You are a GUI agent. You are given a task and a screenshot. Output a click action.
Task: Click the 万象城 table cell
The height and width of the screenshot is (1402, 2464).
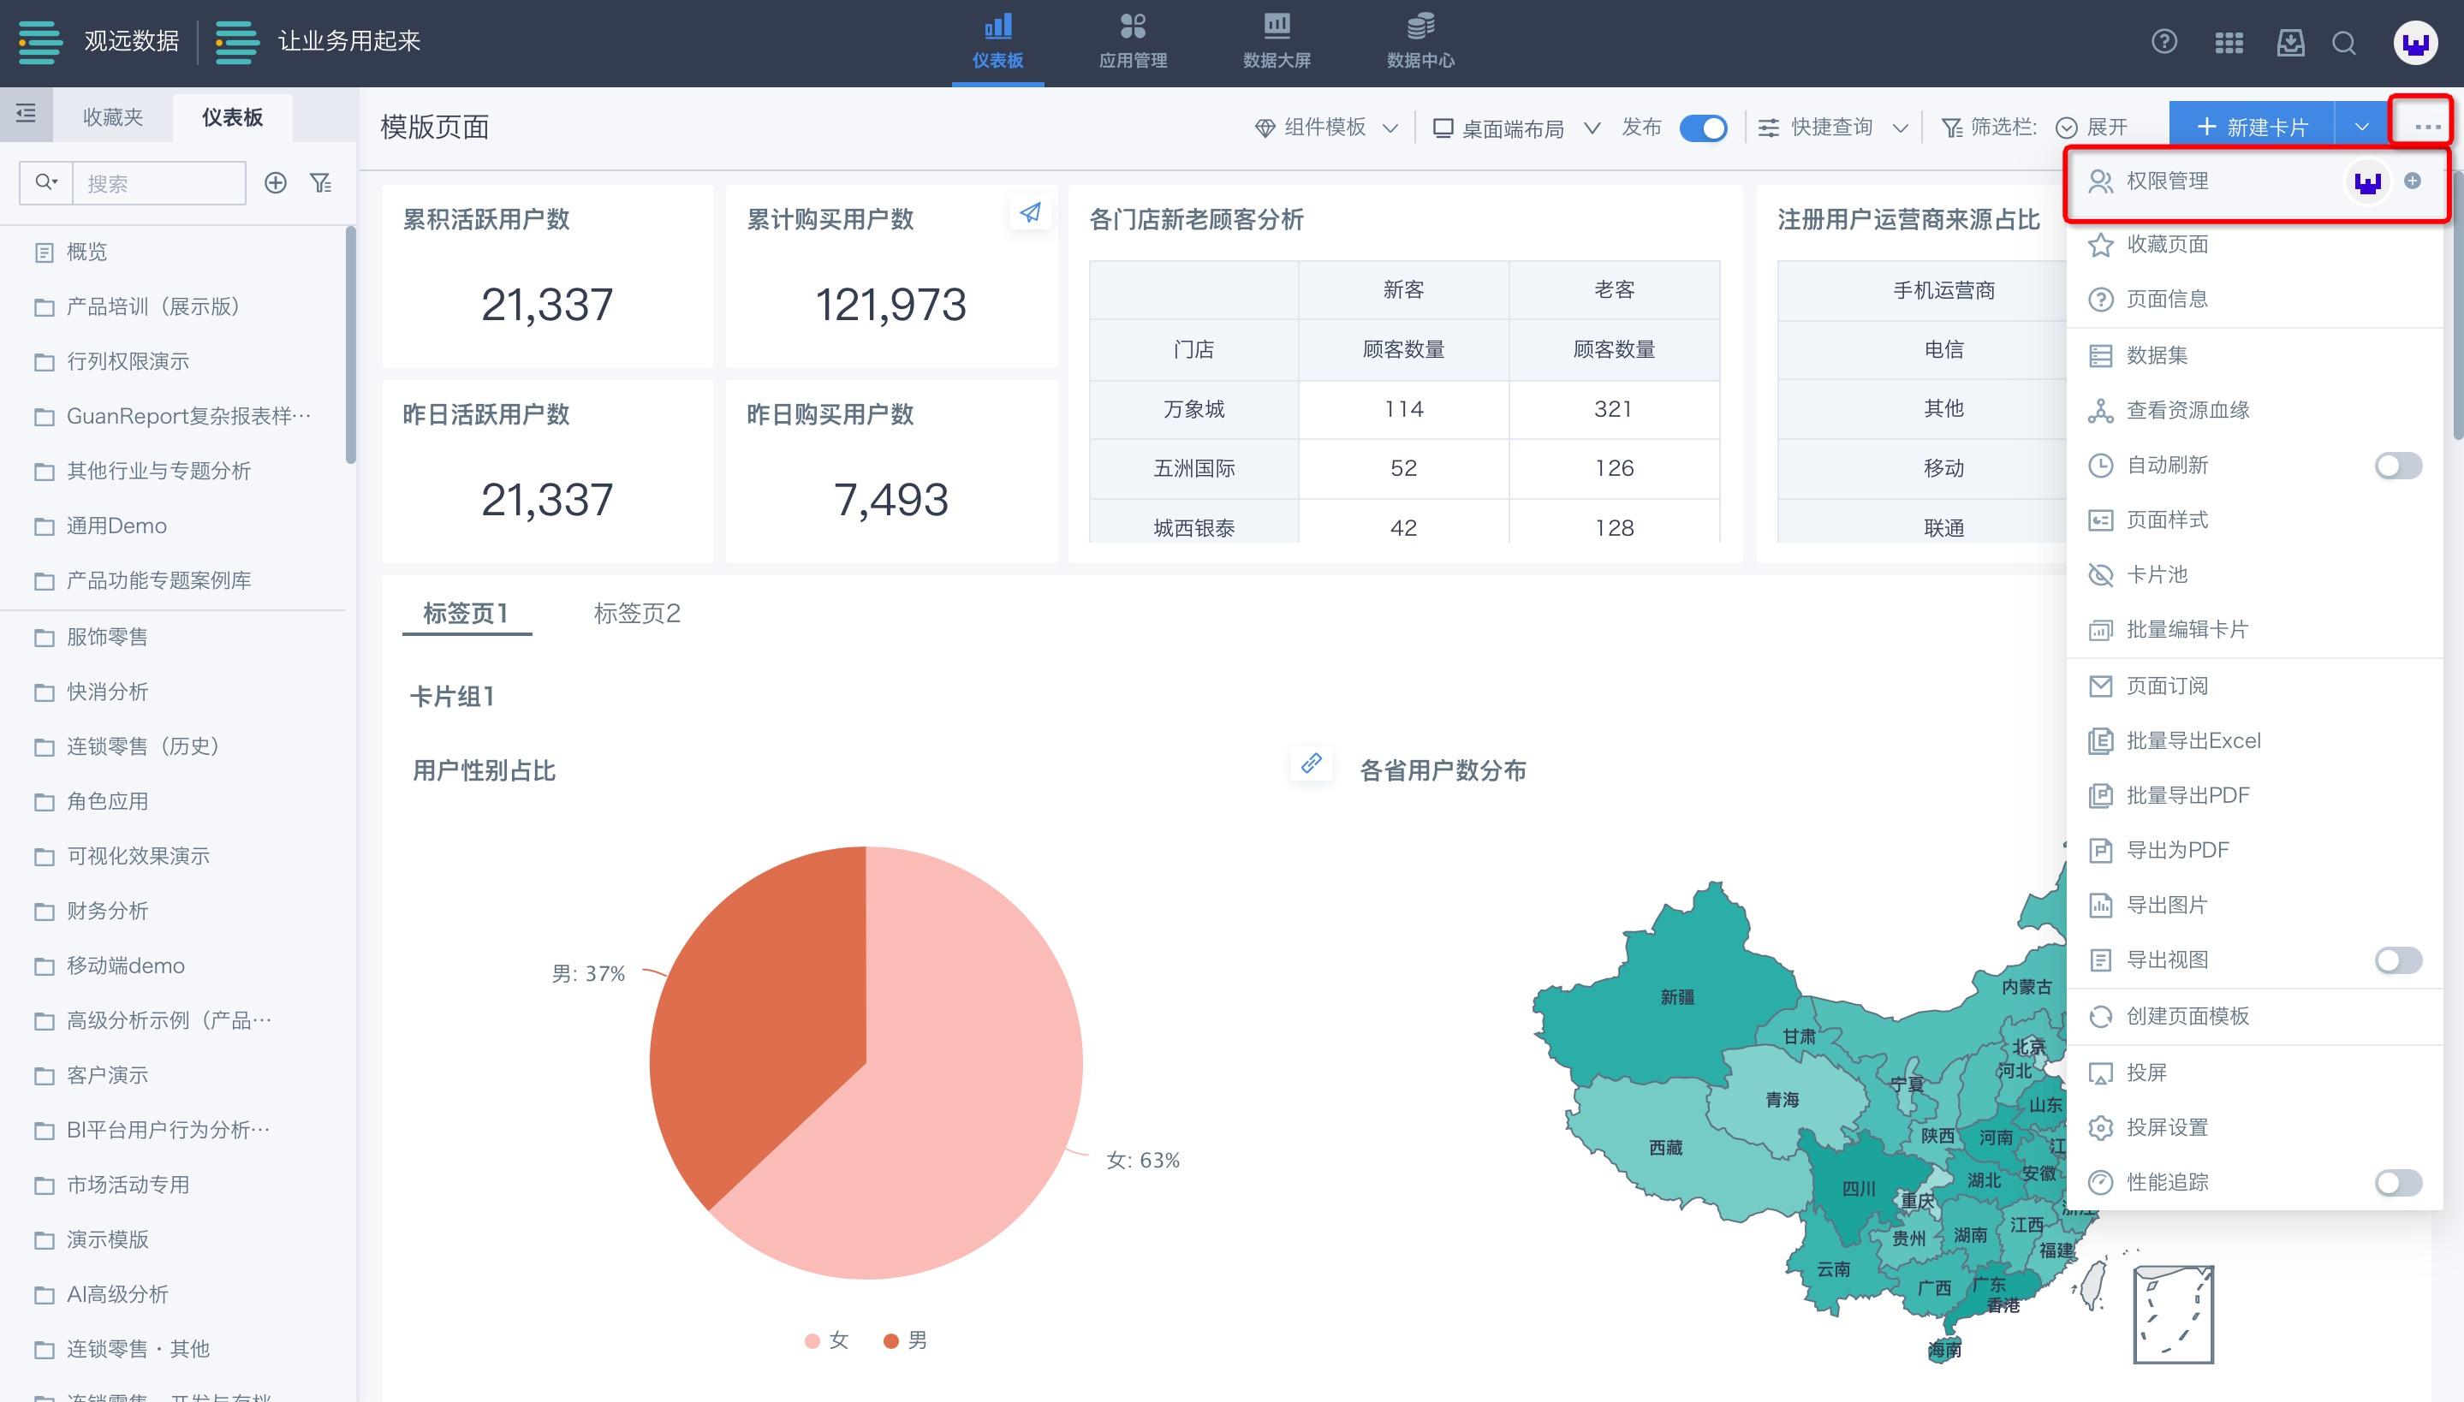click(x=1193, y=409)
